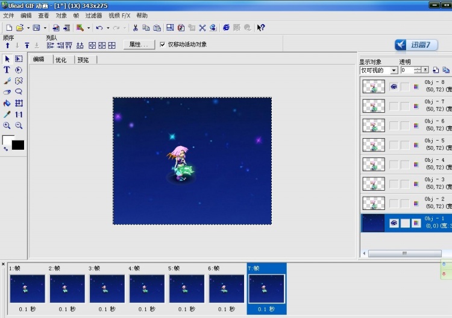The width and height of the screenshot is (452, 318).
Task: Click the 迅雷7 button
Action: coord(416,45)
